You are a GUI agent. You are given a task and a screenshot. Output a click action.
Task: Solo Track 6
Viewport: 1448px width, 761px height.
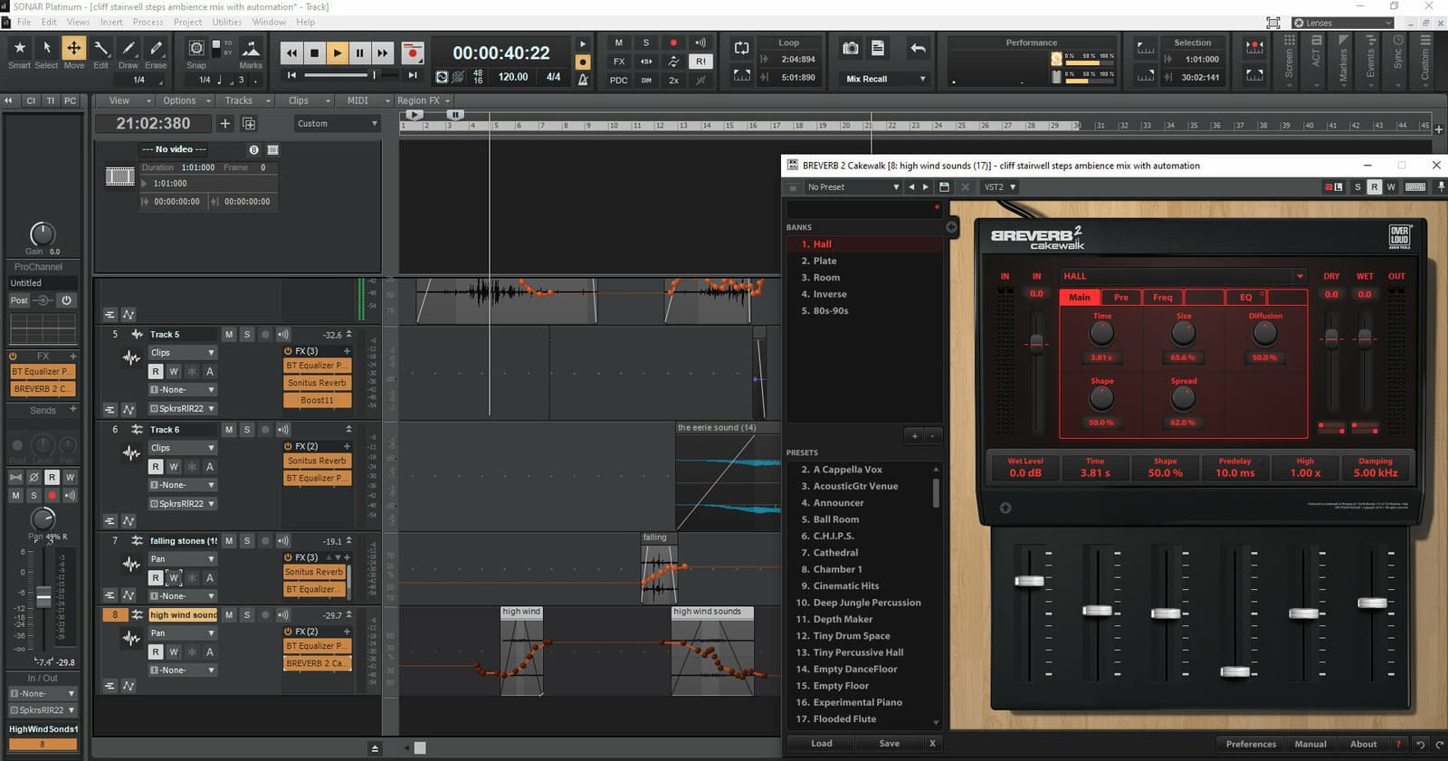[247, 430]
